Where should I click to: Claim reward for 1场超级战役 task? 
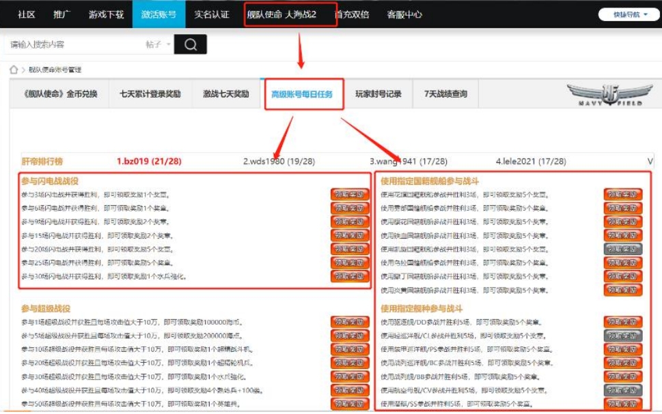click(349, 322)
